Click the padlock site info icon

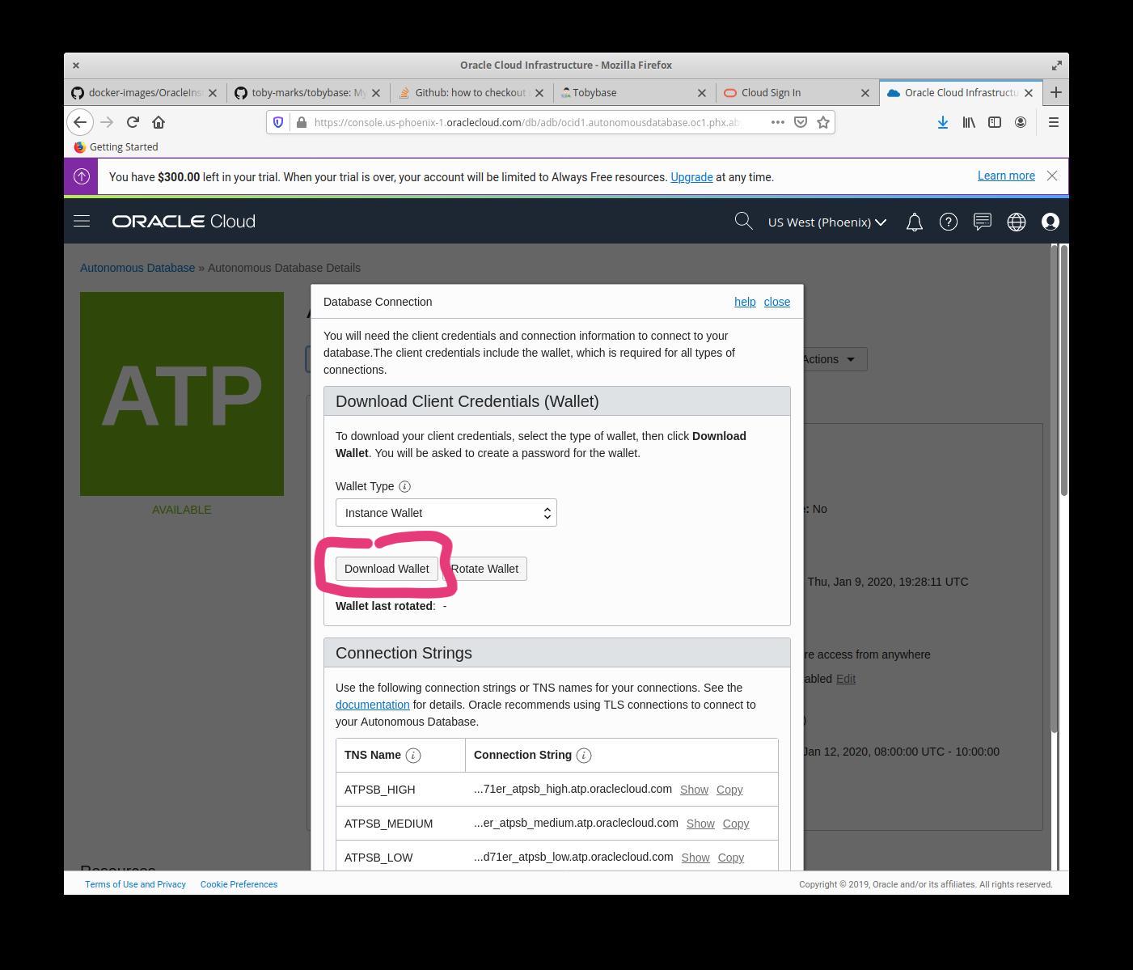tap(302, 122)
